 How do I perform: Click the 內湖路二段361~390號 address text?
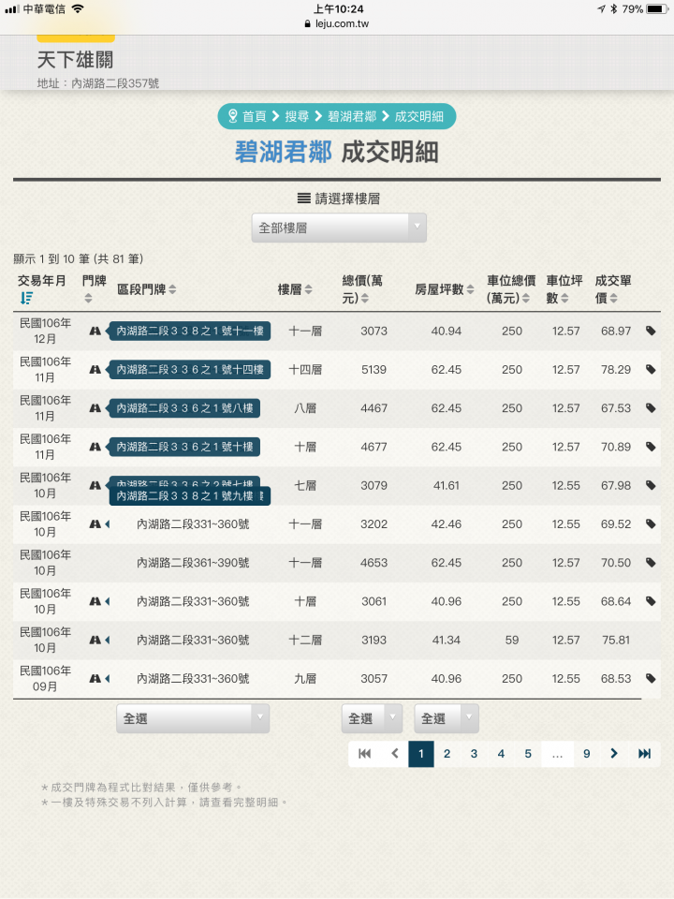click(193, 563)
